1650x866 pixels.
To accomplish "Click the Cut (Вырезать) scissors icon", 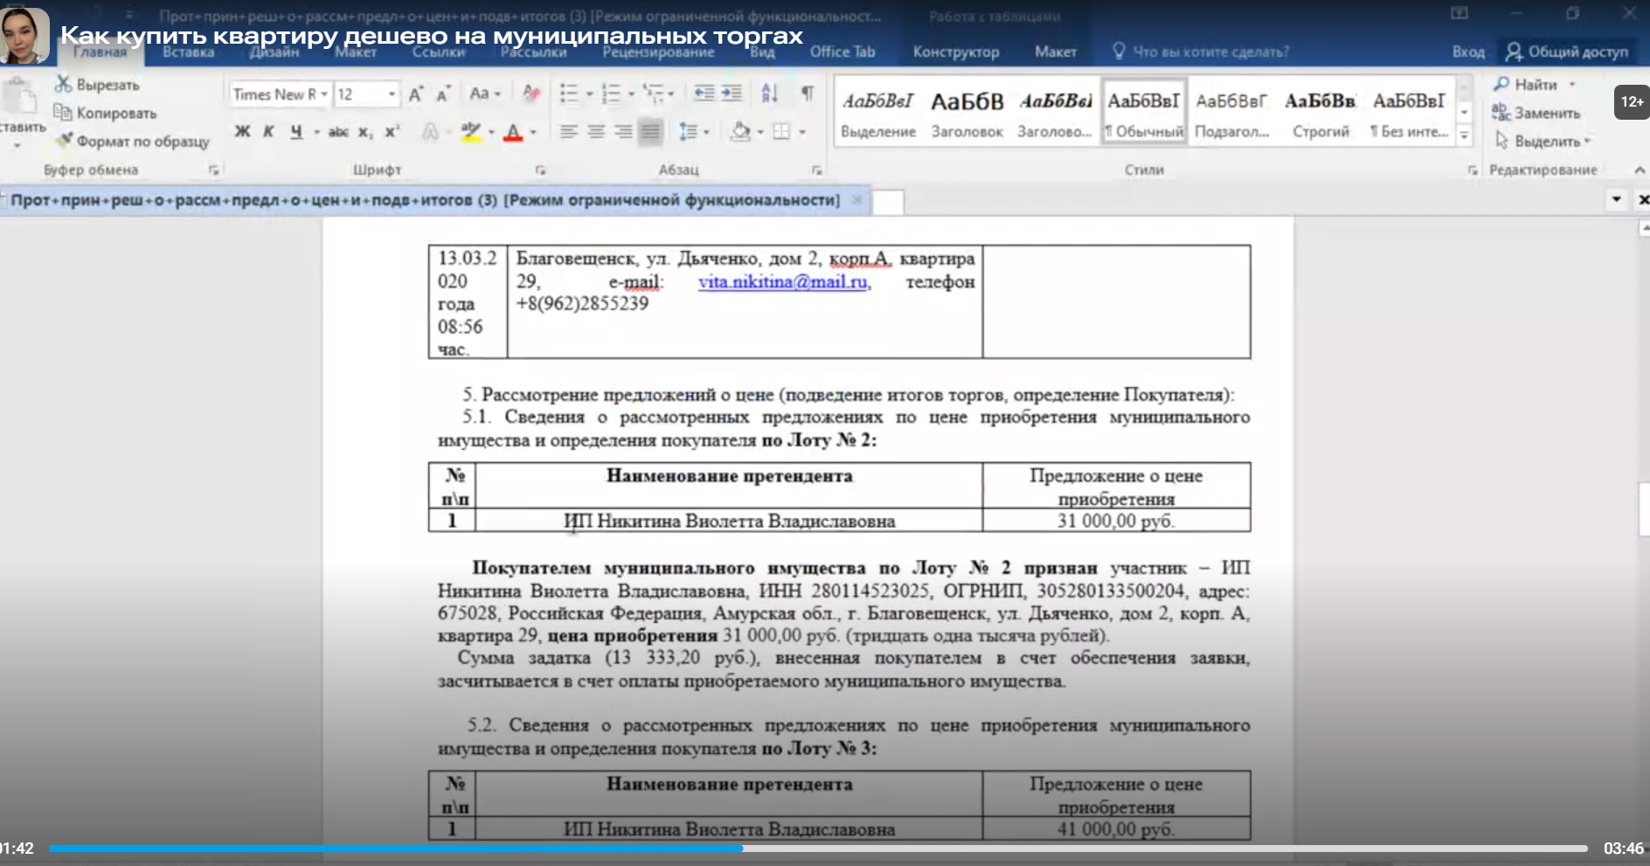I will coord(63,84).
